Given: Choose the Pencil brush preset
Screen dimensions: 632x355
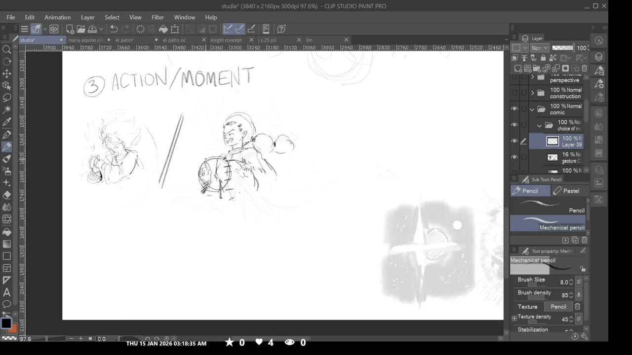Looking at the screenshot, I should pos(548,206).
